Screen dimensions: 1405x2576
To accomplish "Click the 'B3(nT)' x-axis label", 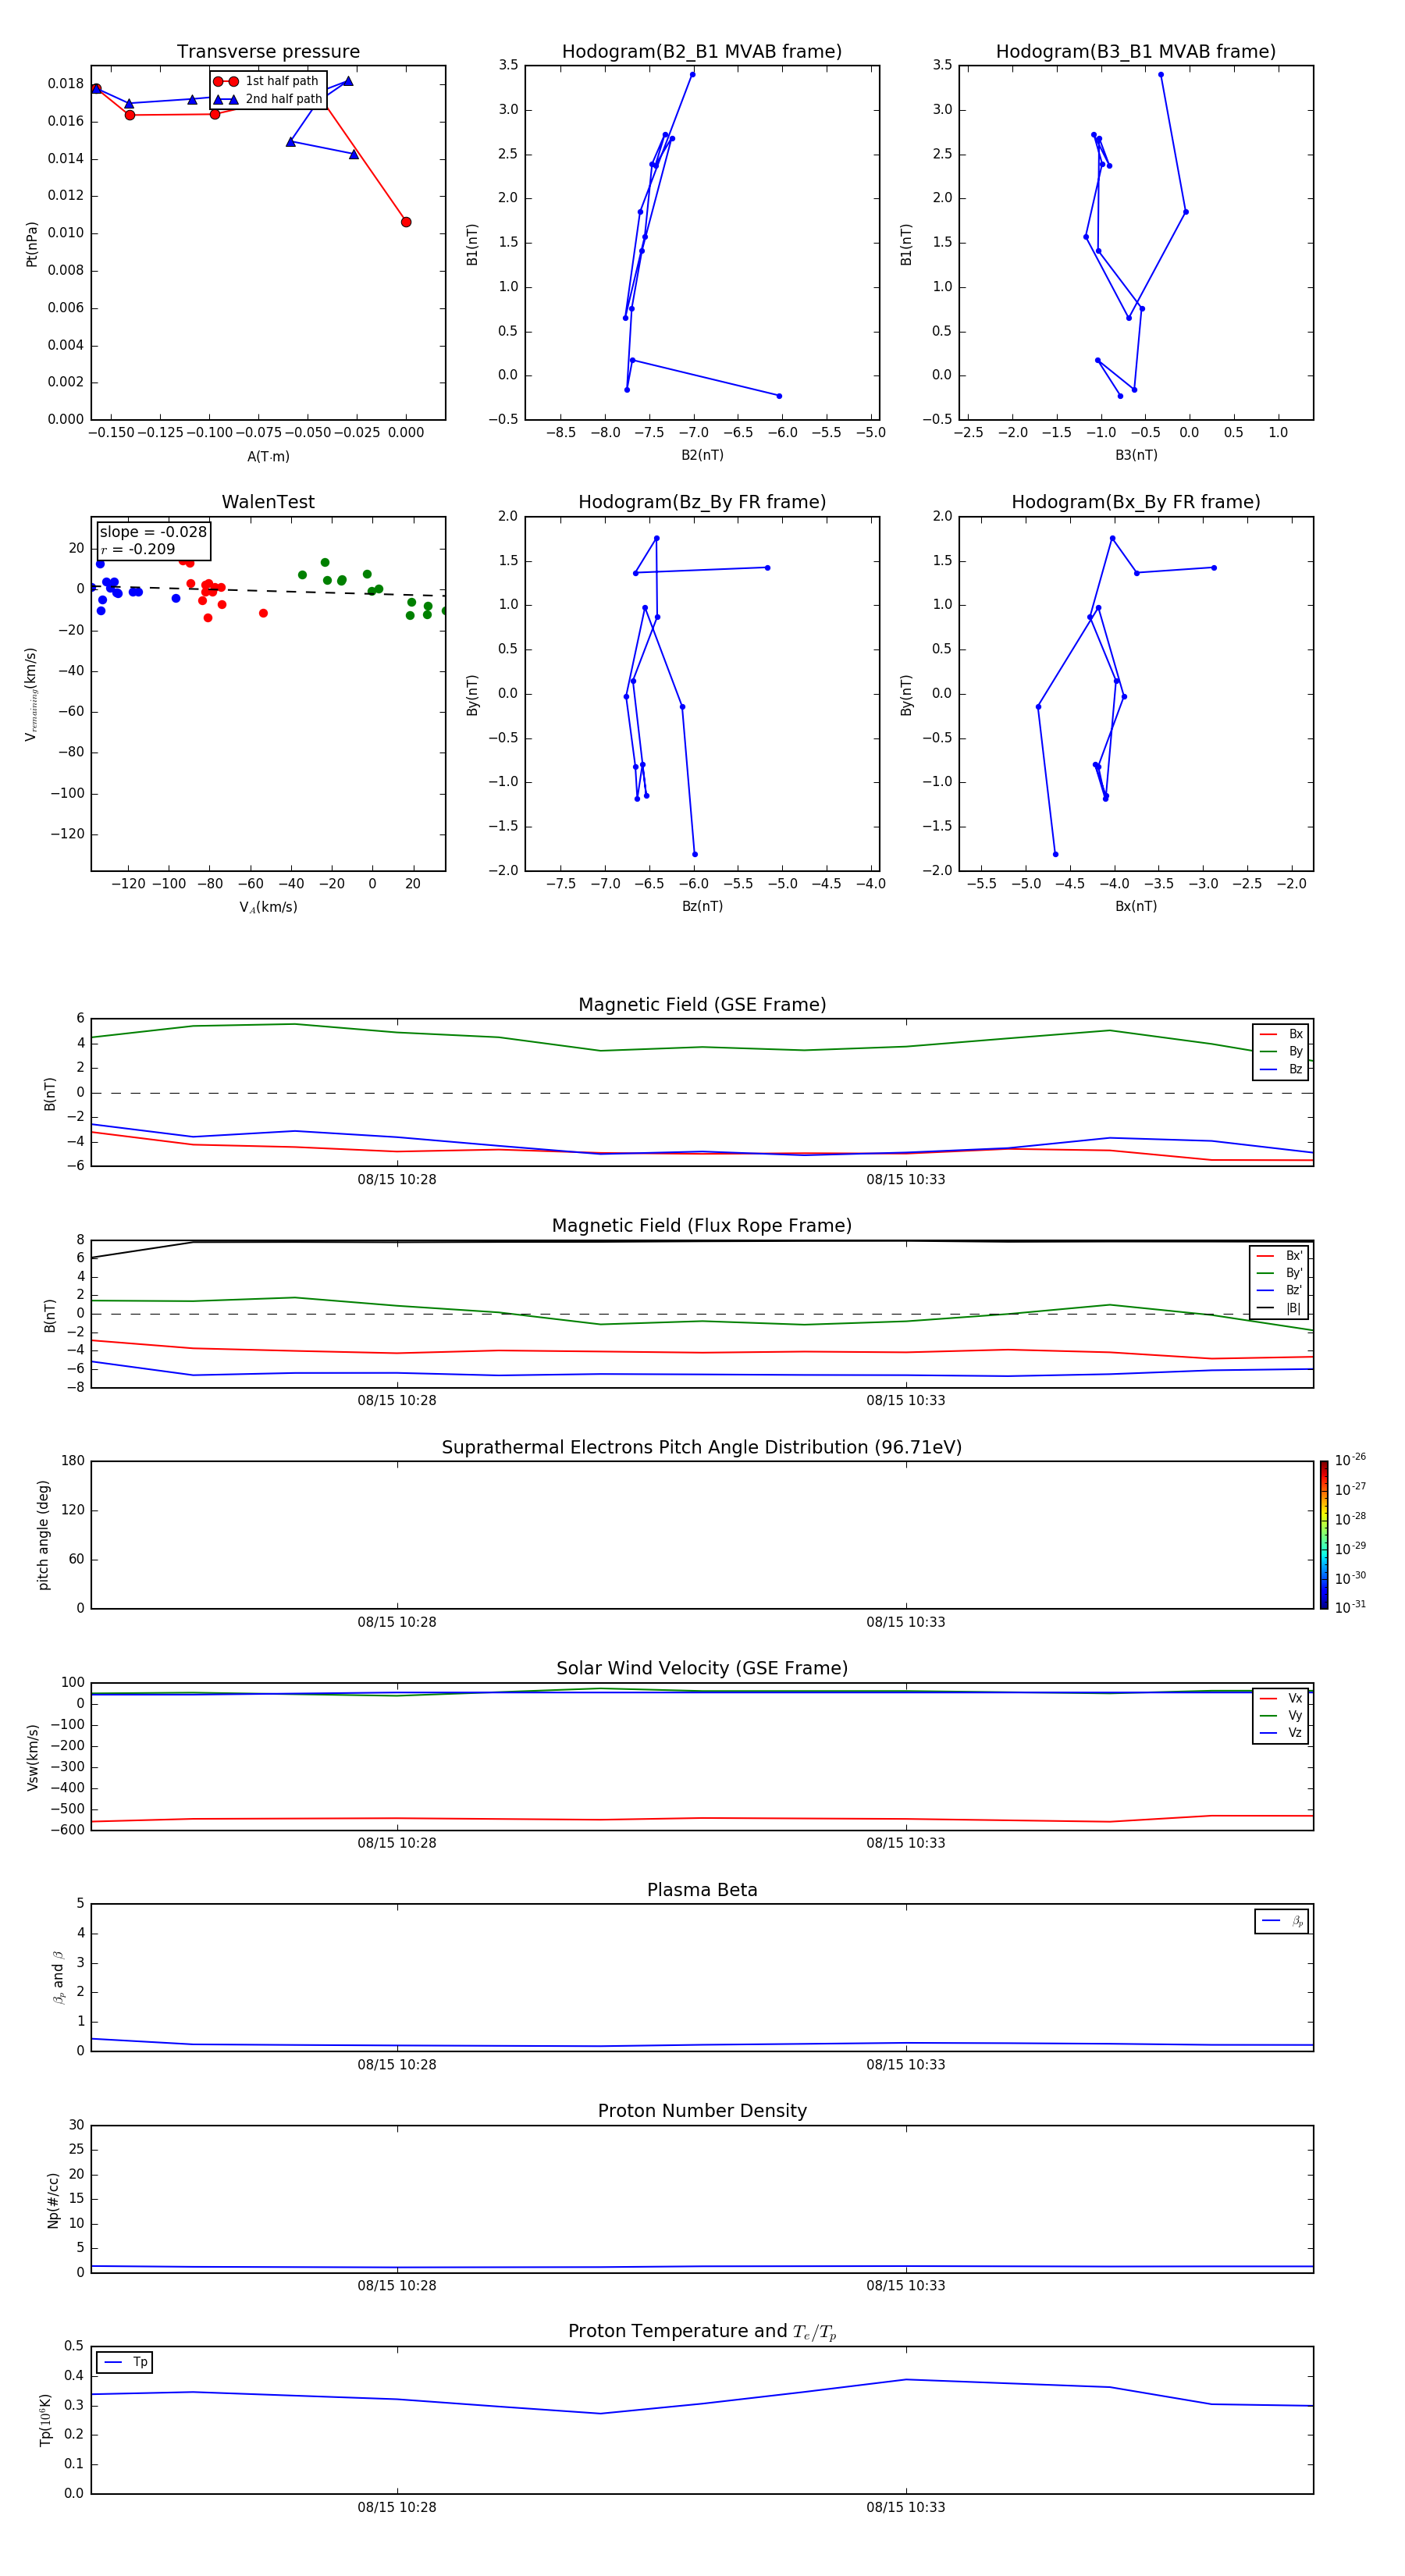I will pos(1136,455).
